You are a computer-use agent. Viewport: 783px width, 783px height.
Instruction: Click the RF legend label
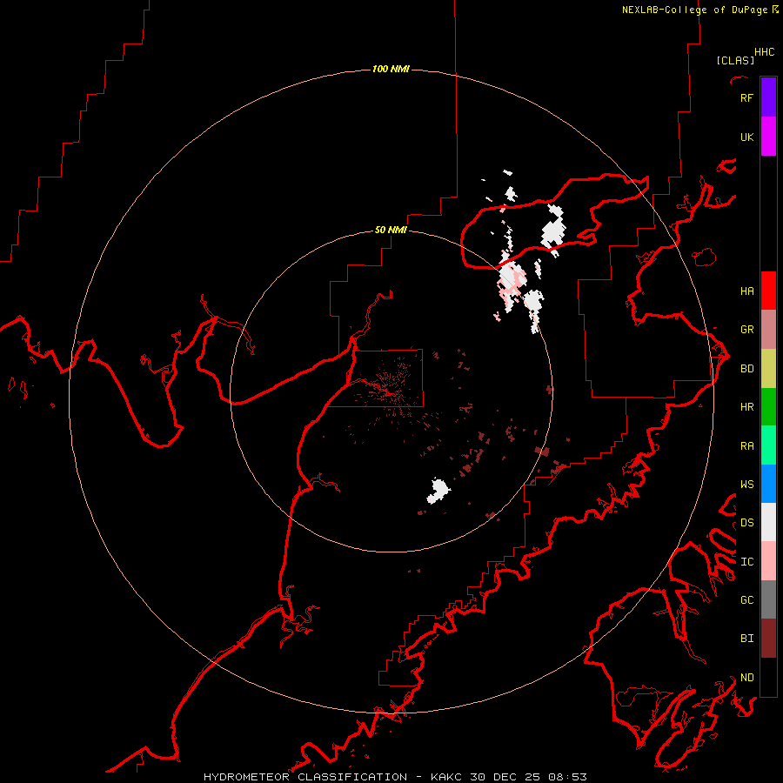point(746,97)
